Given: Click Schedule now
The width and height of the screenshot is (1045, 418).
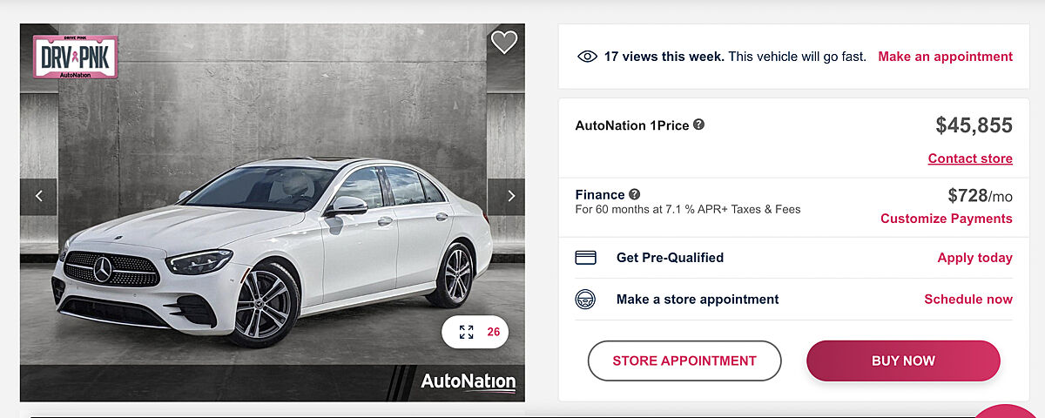Looking at the screenshot, I should pyautogui.click(x=967, y=300).
